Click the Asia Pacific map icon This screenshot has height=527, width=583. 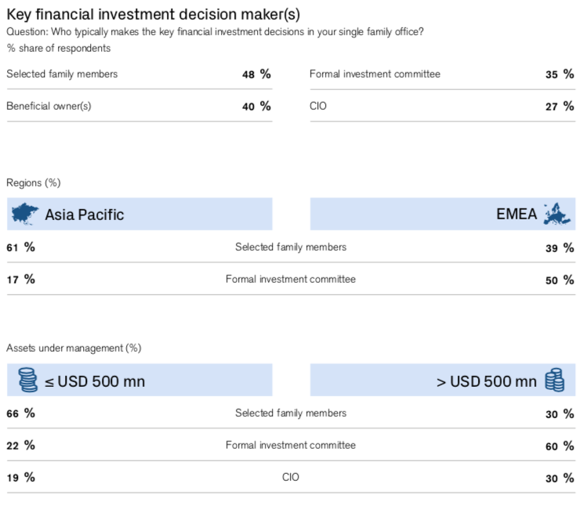click(25, 214)
